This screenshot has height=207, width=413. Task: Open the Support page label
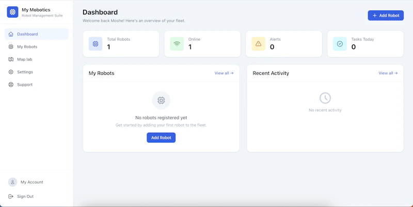pyautogui.click(x=25, y=85)
